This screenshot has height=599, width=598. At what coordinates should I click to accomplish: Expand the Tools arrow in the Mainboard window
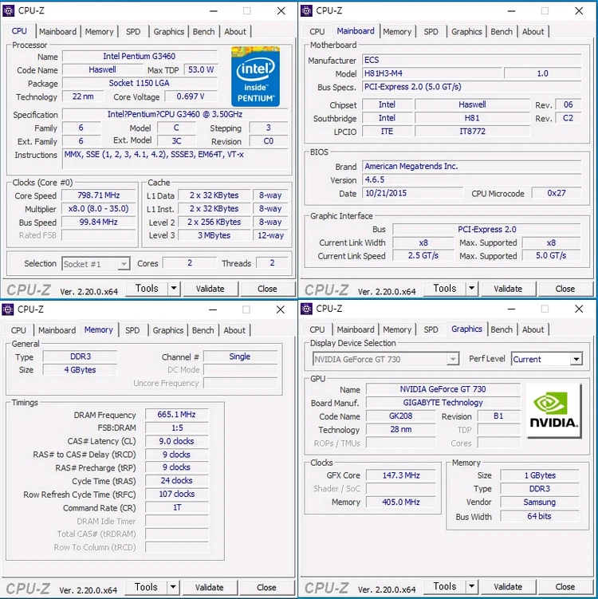471,289
